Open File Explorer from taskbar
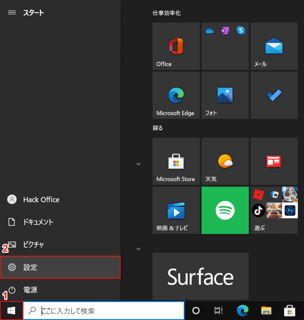304x320 pixels. pos(266,311)
